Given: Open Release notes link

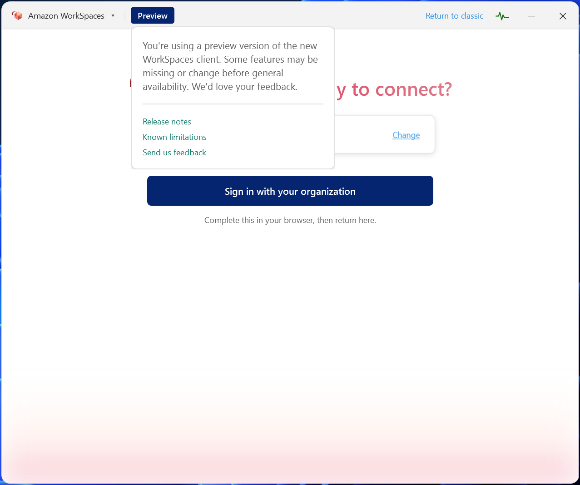Looking at the screenshot, I should [167, 122].
